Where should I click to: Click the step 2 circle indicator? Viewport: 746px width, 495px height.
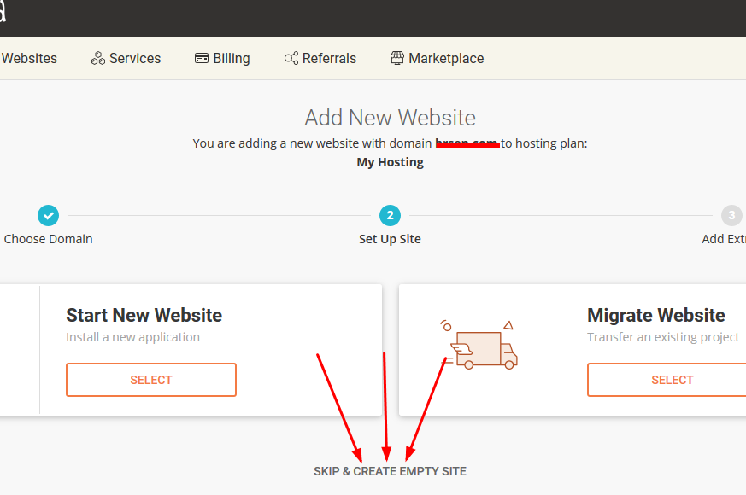(390, 215)
